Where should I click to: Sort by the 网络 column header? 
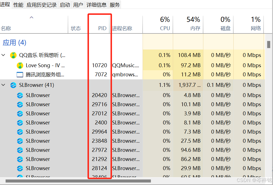249,24
